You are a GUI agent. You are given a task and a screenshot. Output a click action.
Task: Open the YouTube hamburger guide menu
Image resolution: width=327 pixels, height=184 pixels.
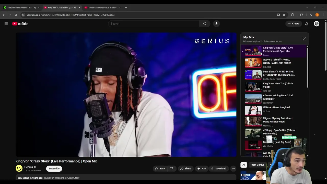click(6, 24)
